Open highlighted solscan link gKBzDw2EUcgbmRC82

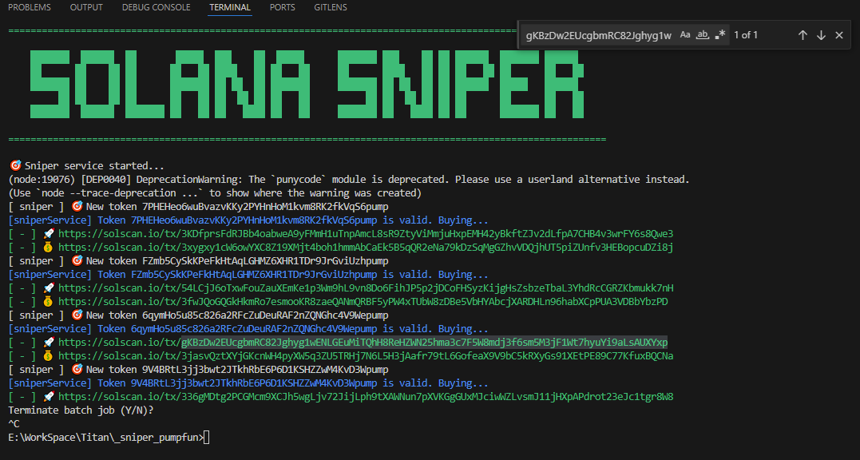pyautogui.click(x=363, y=342)
